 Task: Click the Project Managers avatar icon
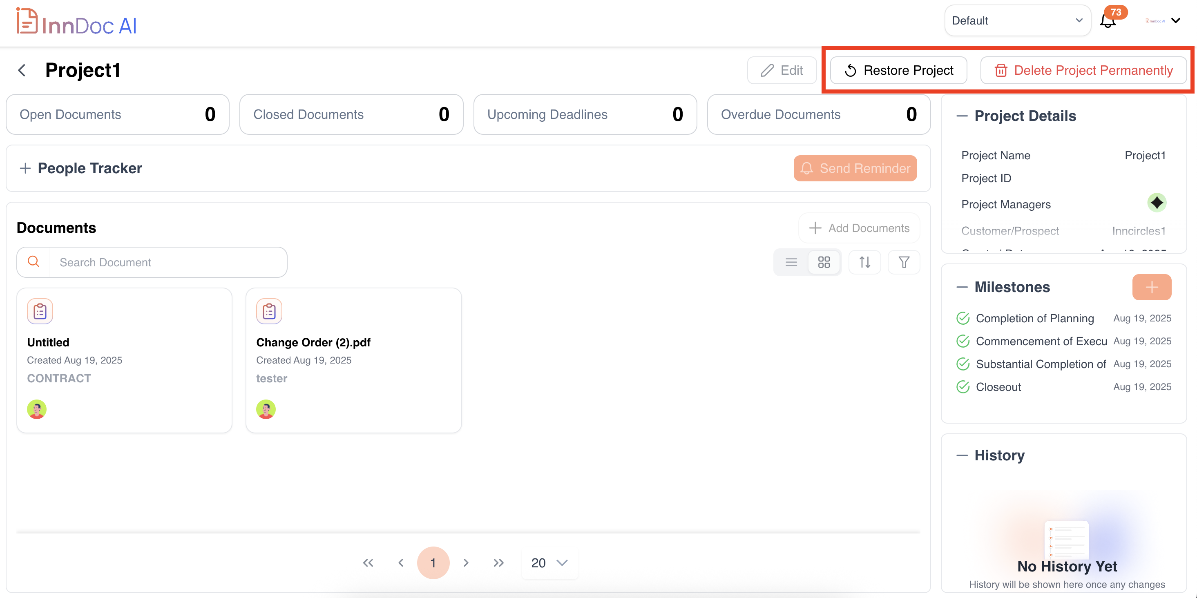click(1156, 203)
